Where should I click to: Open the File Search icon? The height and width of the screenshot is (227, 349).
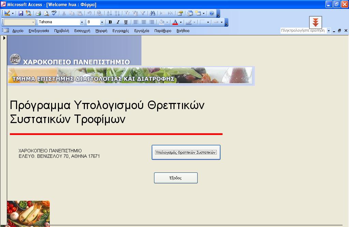(29, 13)
